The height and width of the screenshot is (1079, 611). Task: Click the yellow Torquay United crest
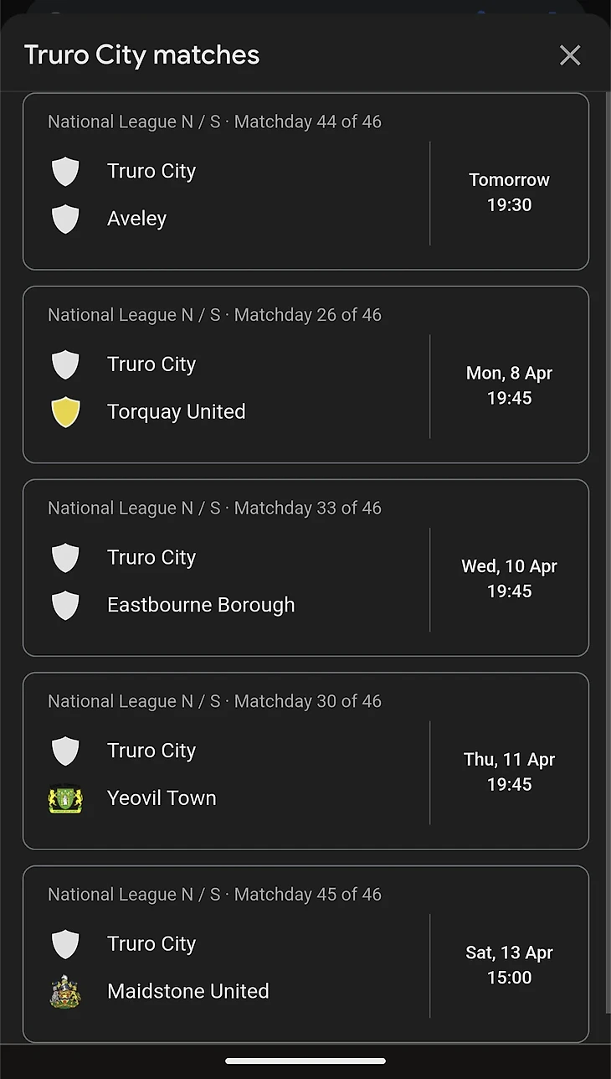click(x=65, y=412)
